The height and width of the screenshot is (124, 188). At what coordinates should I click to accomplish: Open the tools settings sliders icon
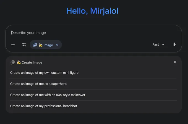pos(24,45)
